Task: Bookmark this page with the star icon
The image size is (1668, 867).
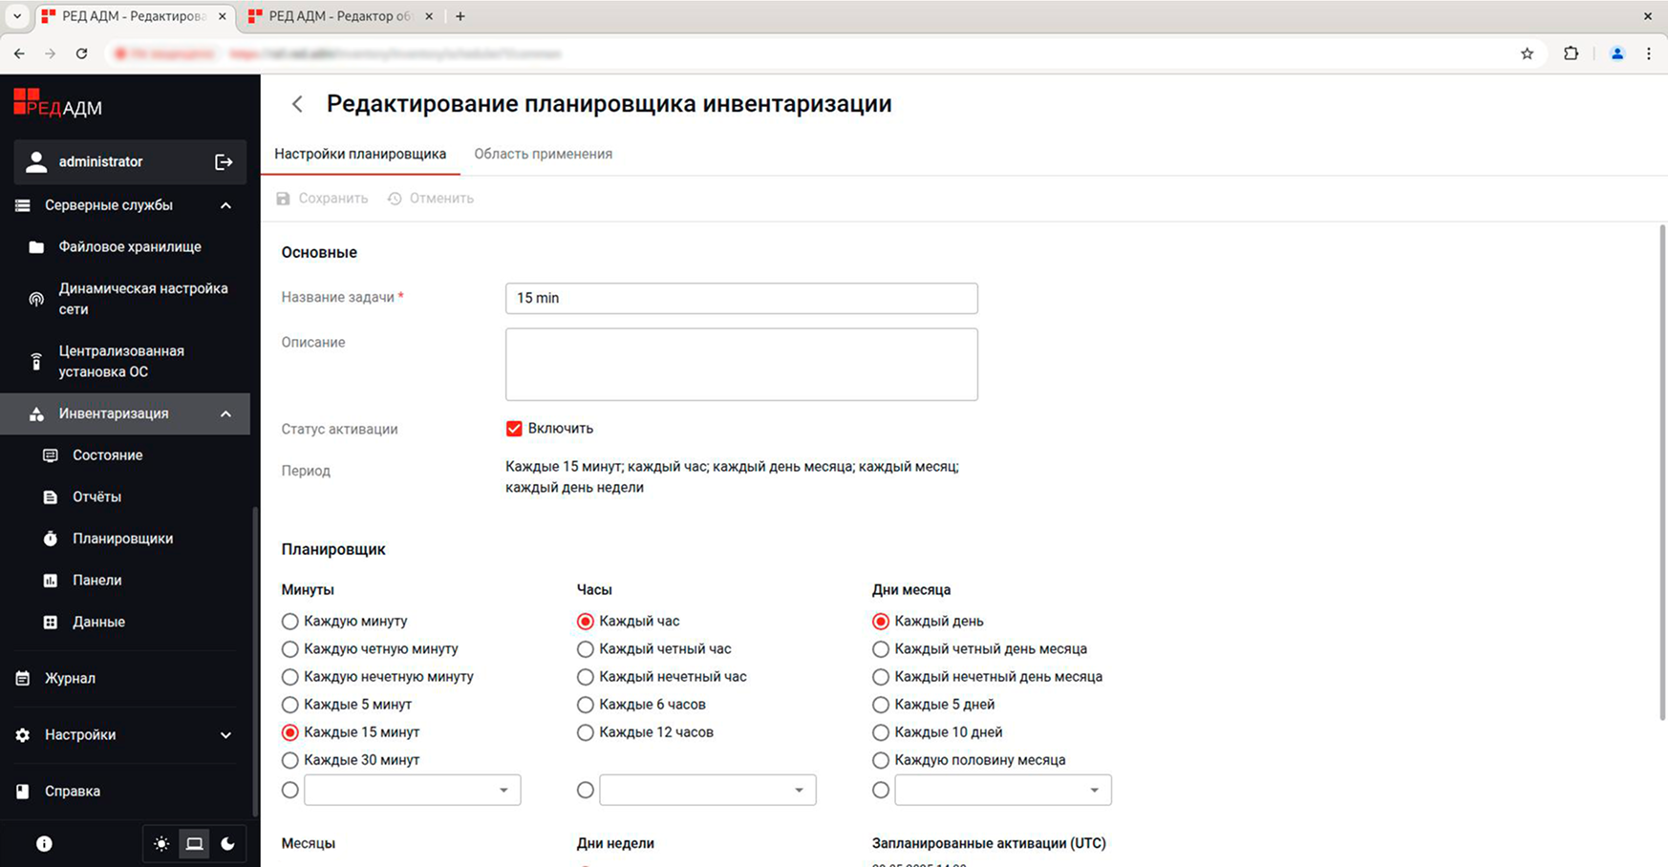Action: coord(1527,53)
